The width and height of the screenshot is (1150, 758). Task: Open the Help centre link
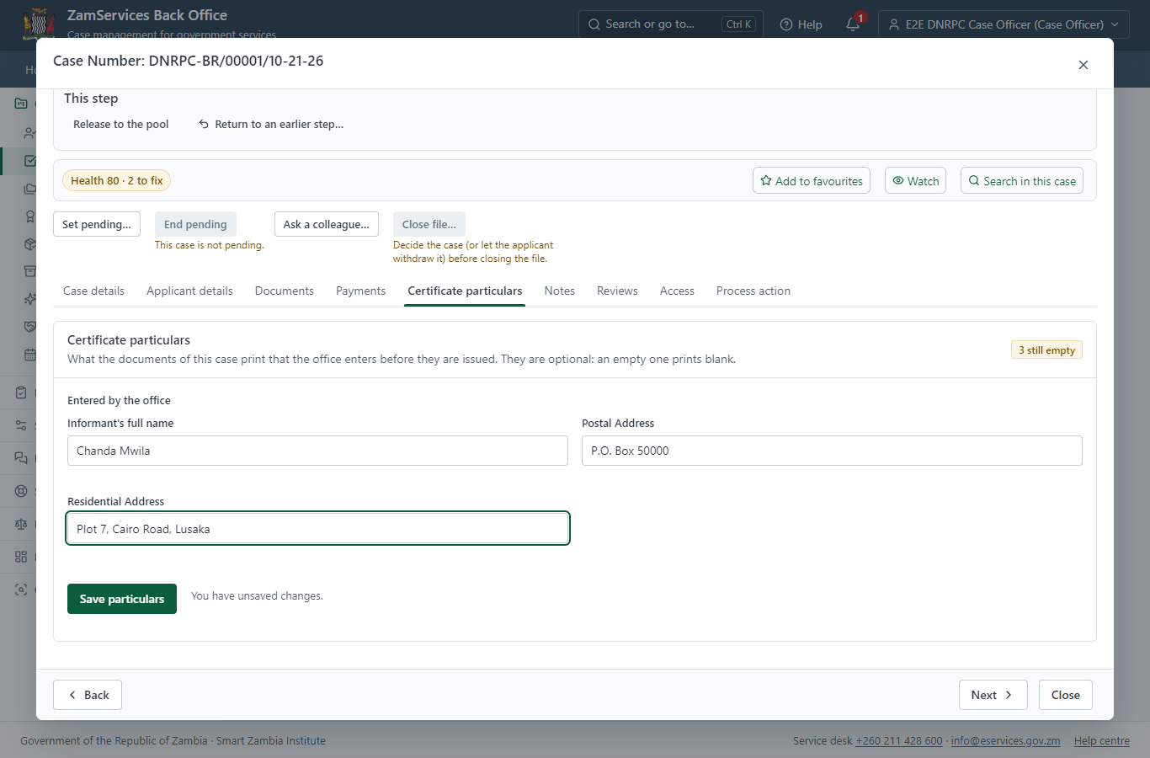pos(1102,741)
